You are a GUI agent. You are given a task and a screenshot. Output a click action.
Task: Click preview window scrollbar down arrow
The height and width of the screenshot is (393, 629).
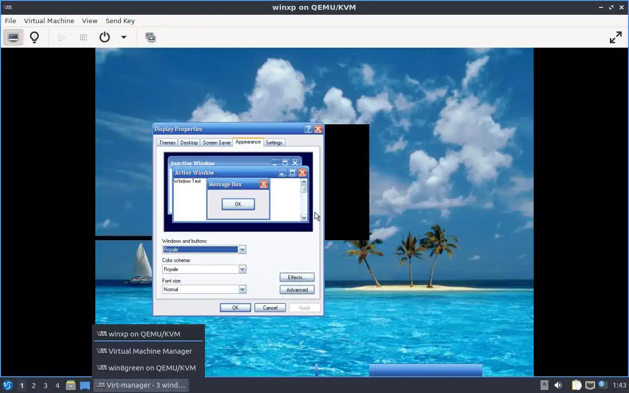tap(304, 218)
